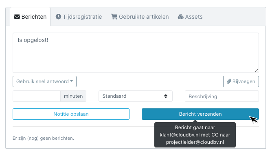Open the Gebruikte artikelen tab
Viewport: 272px width, 154px height.
pyautogui.click(x=140, y=17)
